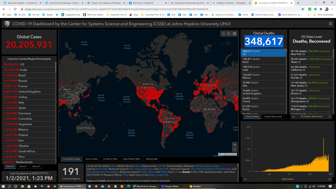Open the dashboard hamburger menu
The height and width of the screenshot is (189, 336).
[x=330, y=24]
